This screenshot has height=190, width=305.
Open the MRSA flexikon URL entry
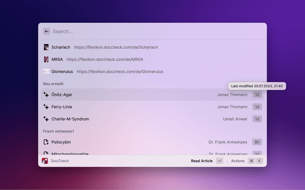tap(104, 59)
